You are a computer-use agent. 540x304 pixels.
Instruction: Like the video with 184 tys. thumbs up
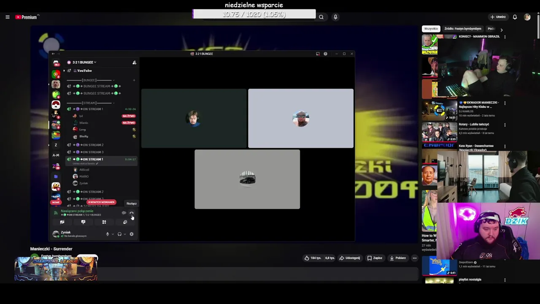[313, 258]
